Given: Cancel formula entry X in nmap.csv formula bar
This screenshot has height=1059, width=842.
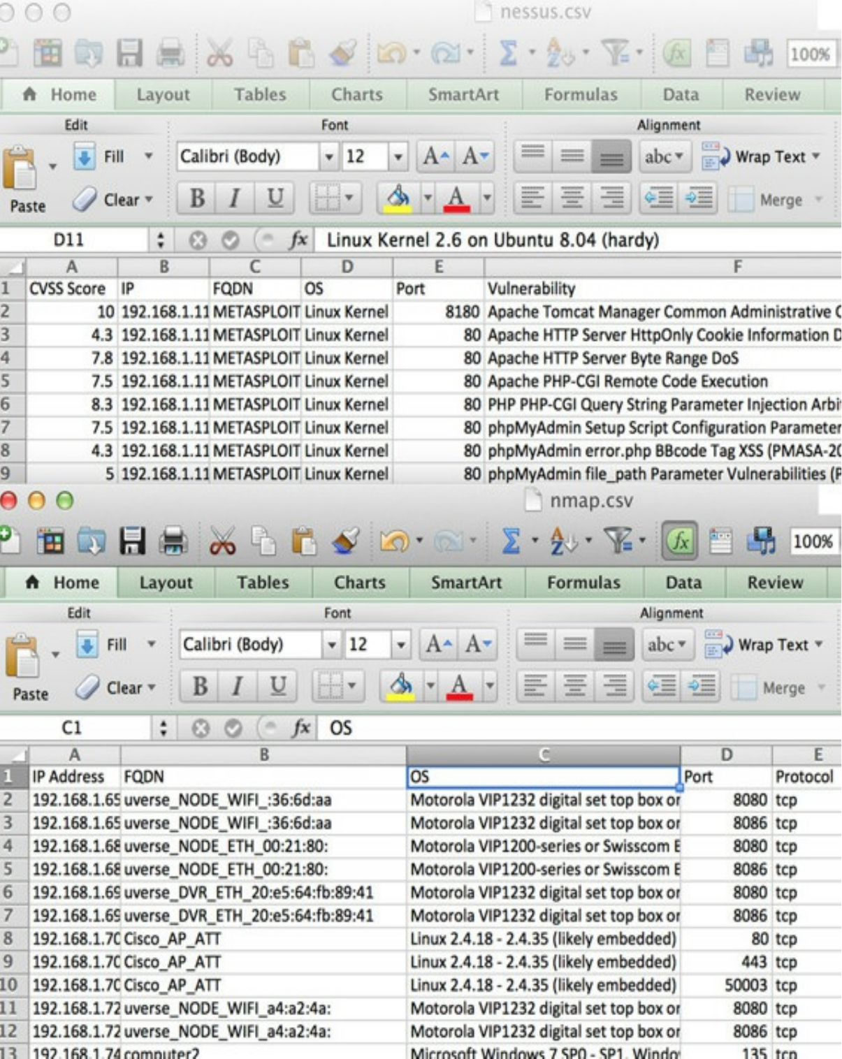Looking at the screenshot, I should (x=201, y=729).
